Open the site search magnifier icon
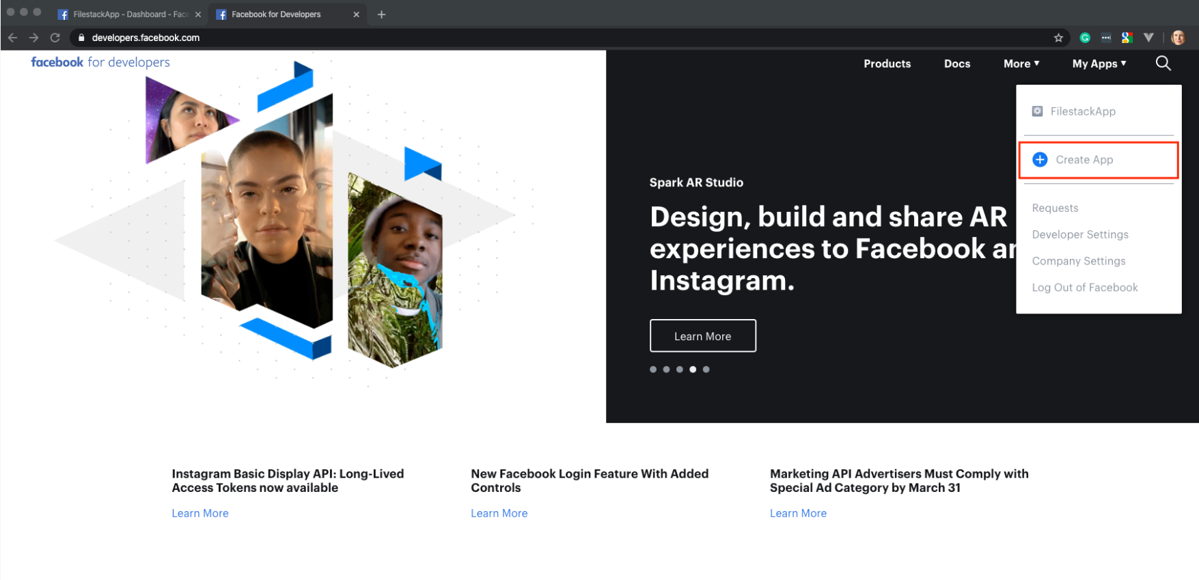The width and height of the screenshot is (1199, 580). click(1163, 64)
